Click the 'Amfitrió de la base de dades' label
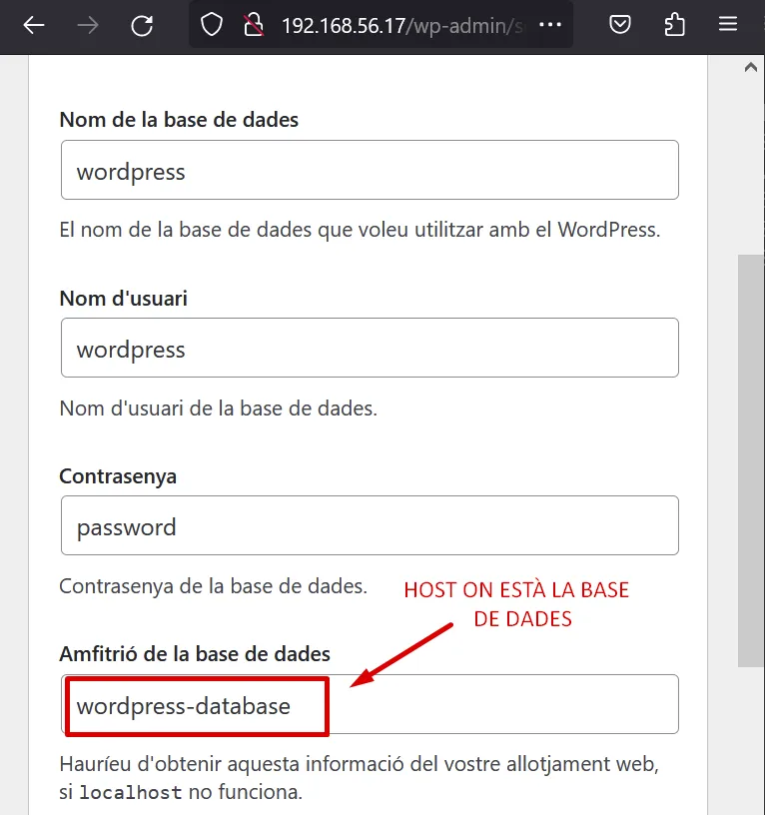Viewport: 765px width, 815px height. pos(195,654)
